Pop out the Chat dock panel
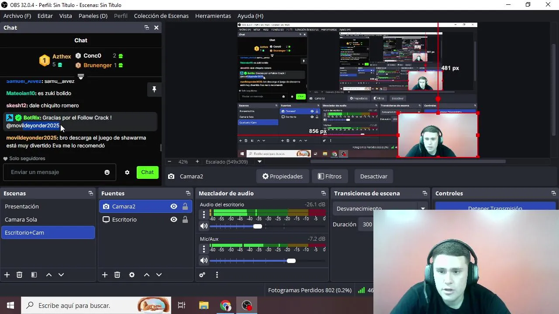The image size is (559, 314). click(x=147, y=27)
